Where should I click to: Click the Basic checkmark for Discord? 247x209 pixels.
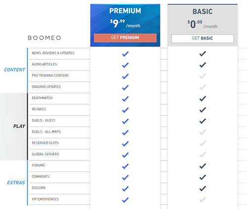203,188
